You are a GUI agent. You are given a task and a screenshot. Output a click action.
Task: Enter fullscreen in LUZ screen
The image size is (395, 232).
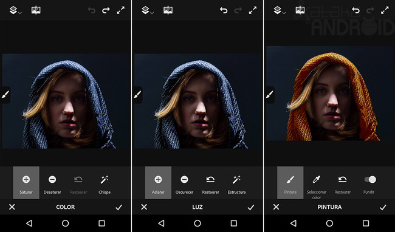click(x=253, y=10)
